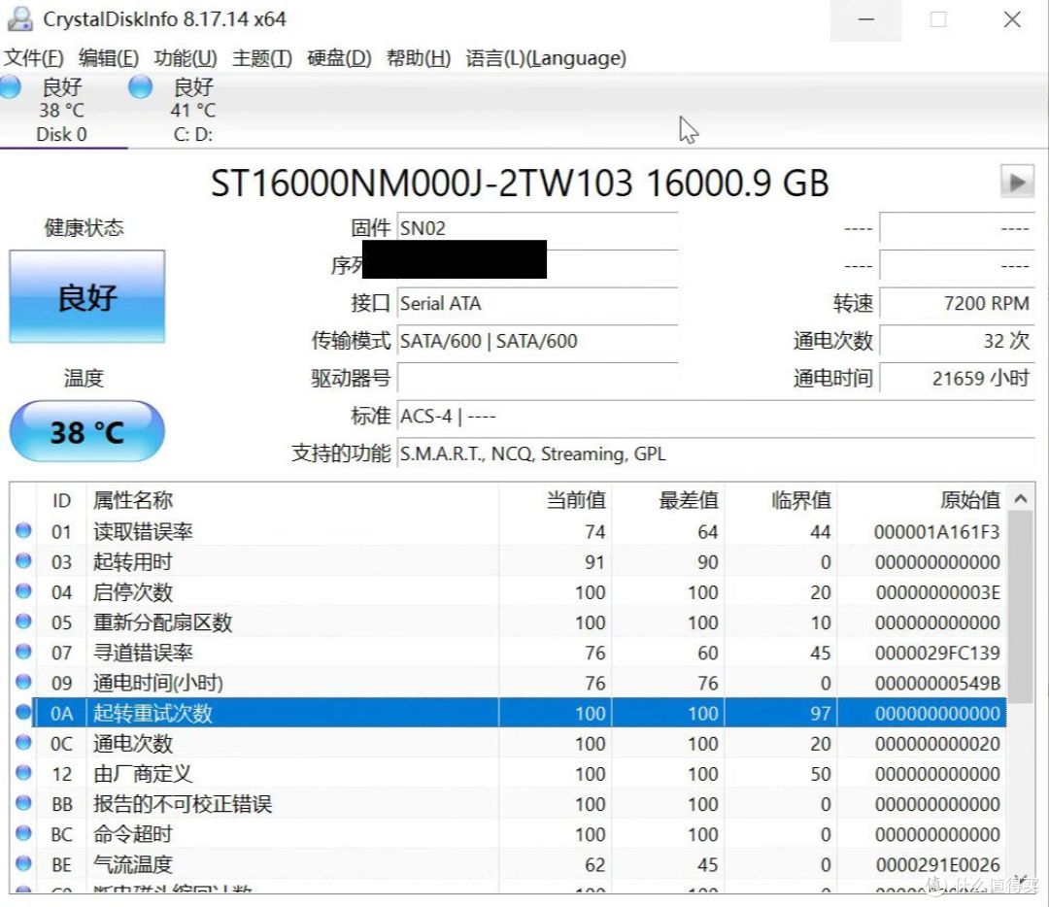Click the status indicator circle for Disk 0
This screenshot has height=907, width=1049.
(x=11, y=86)
